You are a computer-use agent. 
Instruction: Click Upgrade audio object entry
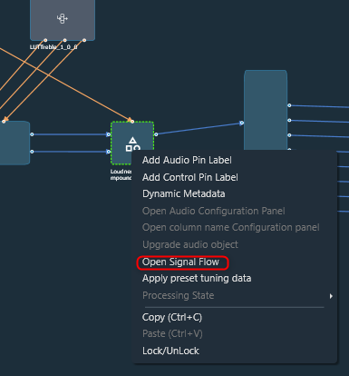coord(190,244)
